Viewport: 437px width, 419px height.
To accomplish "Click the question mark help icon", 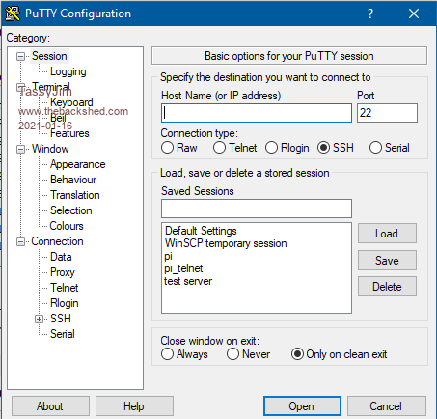I will [370, 14].
